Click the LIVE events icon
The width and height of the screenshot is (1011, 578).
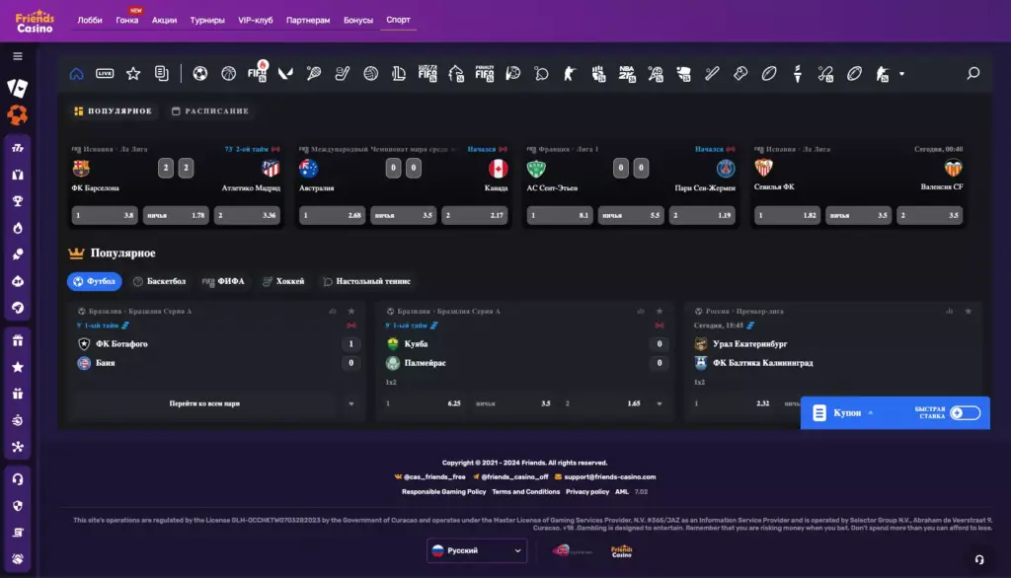(105, 73)
